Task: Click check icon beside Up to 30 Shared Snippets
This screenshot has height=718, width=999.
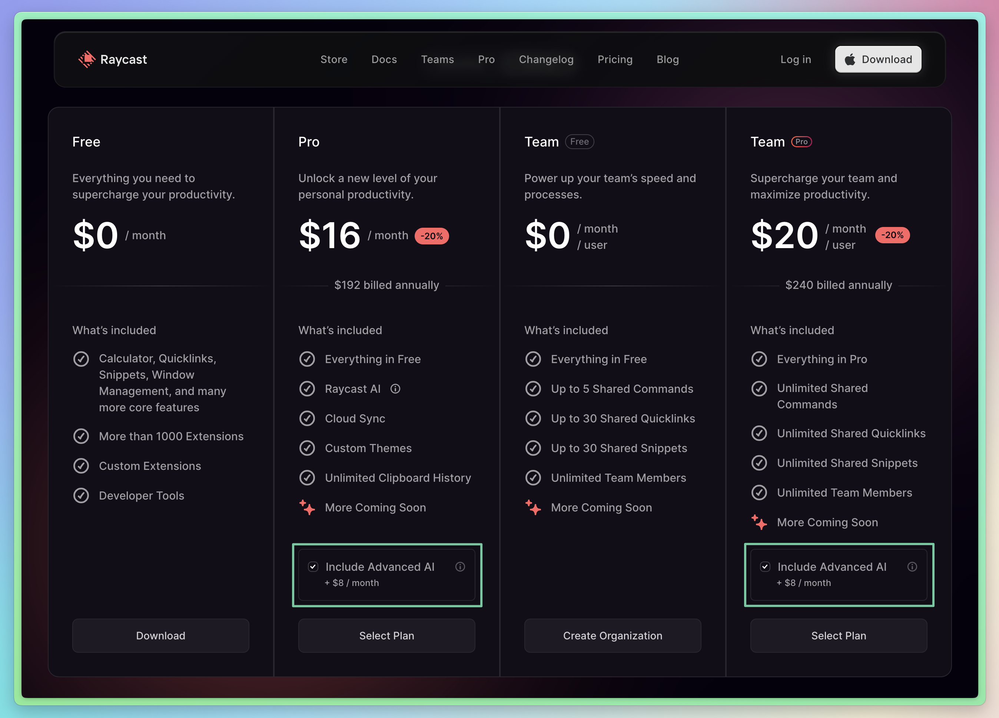Action: coord(533,448)
